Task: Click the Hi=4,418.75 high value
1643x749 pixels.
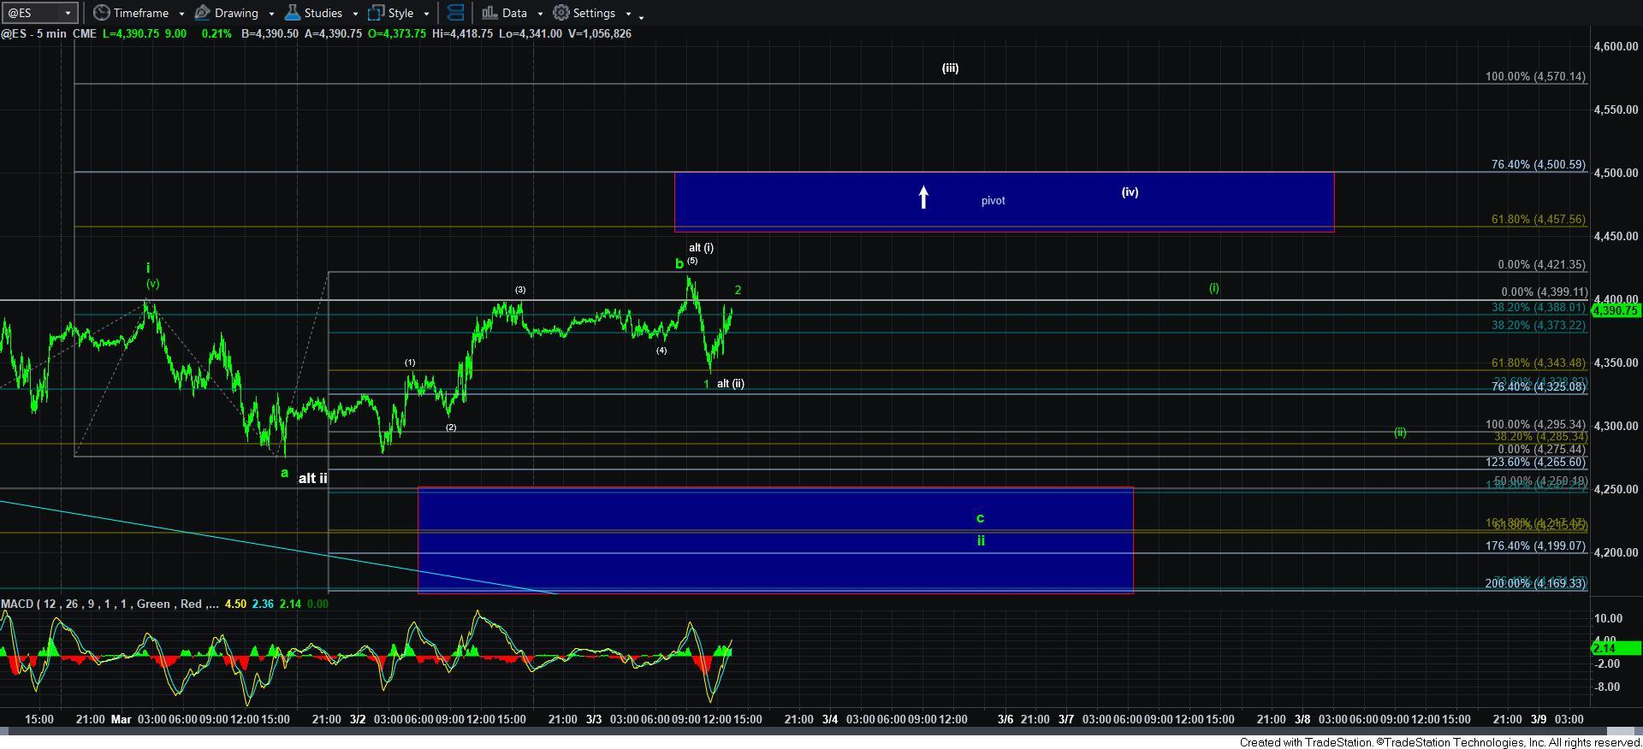Action: 460,33
